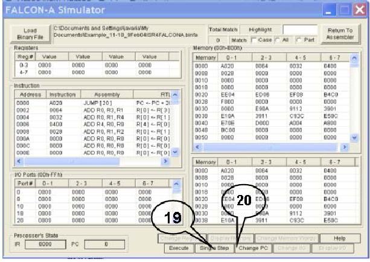Click Return To Assembler button
This screenshot has width=370, height=262.
[340, 34]
